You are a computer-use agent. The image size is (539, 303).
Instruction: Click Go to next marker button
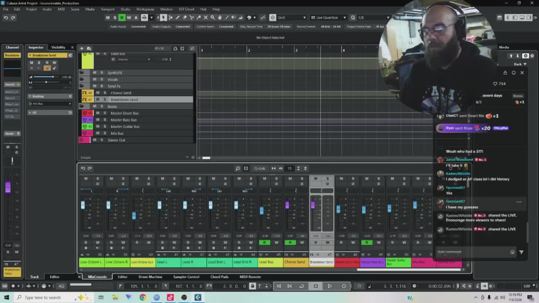pyautogui.click(x=289, y=286)
